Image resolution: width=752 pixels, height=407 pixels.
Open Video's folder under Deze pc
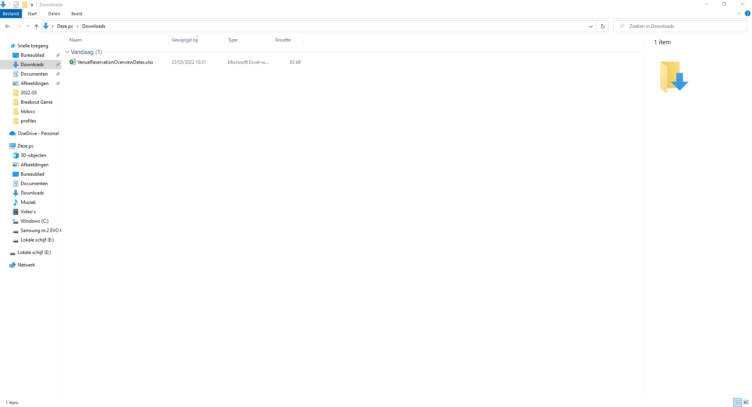[28, 212]
